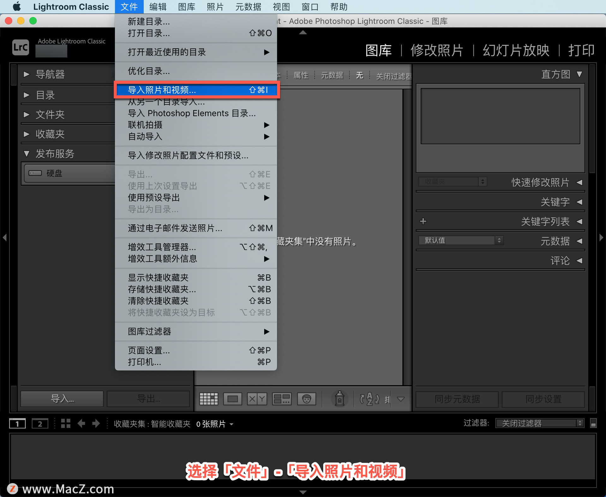Toggle filter switch at filmstrip right
Screen dimensions: 606x497
coord(593,423)
